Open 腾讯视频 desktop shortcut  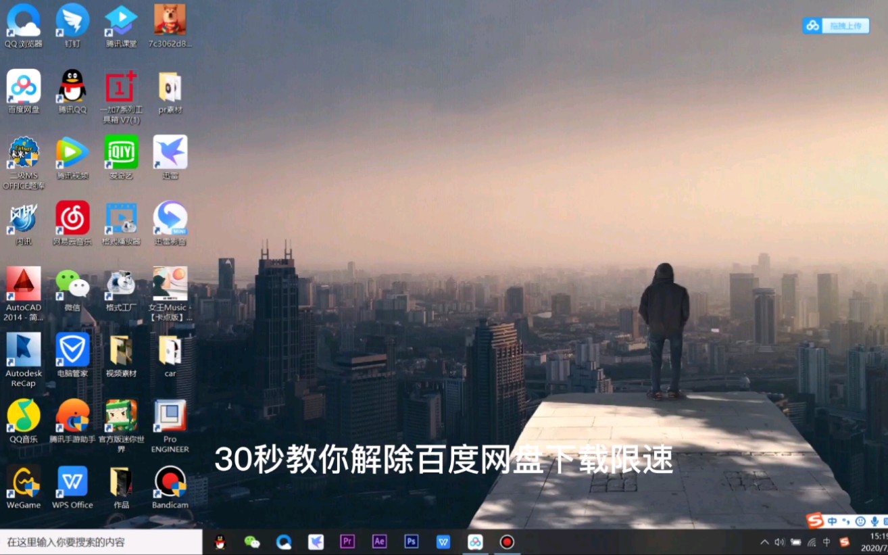pyautogui.click(x=72, y=158)
